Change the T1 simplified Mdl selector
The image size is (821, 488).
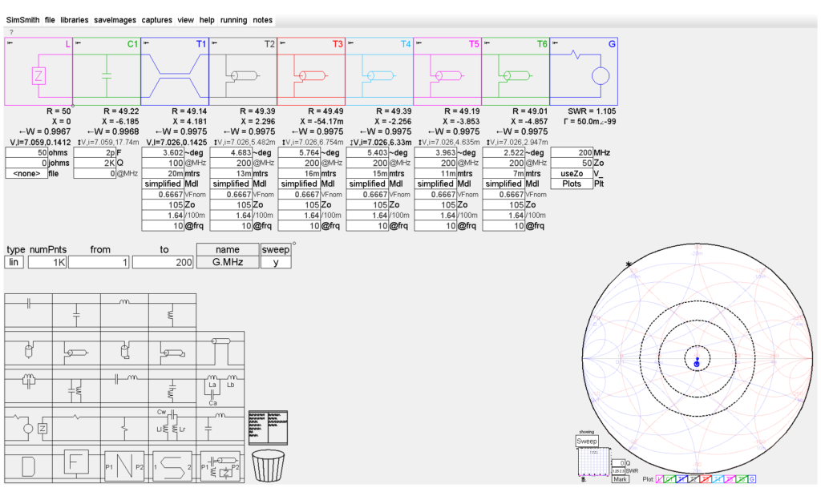[x=163, y=184]
